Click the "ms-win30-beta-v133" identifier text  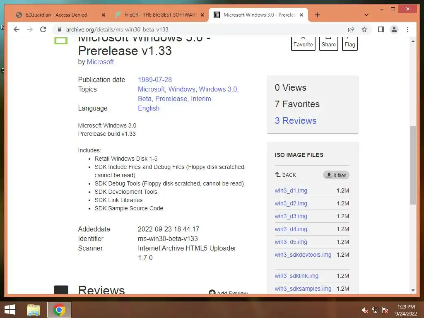tap(168, 239)
